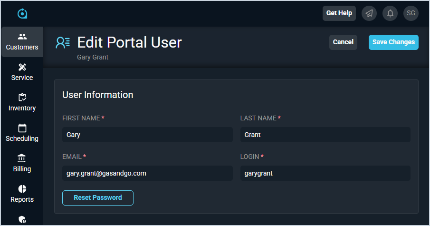
Task: Click the Reset Password button
Action: 98,198
